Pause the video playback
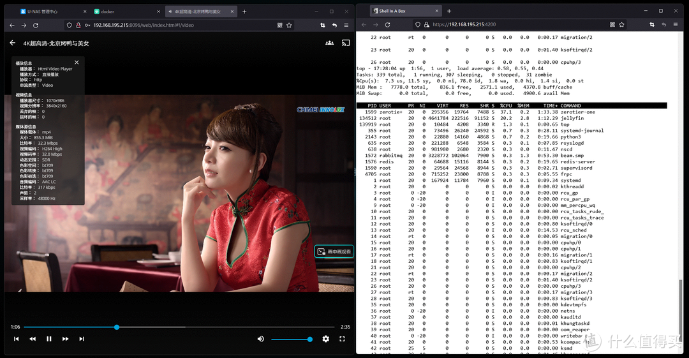This screenshot has height=358, width=689. click(48, 339)
